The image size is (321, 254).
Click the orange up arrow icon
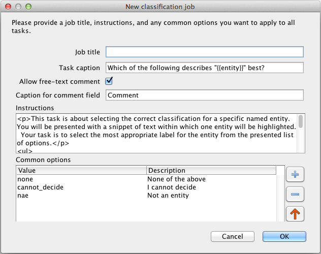click(295, 213)
